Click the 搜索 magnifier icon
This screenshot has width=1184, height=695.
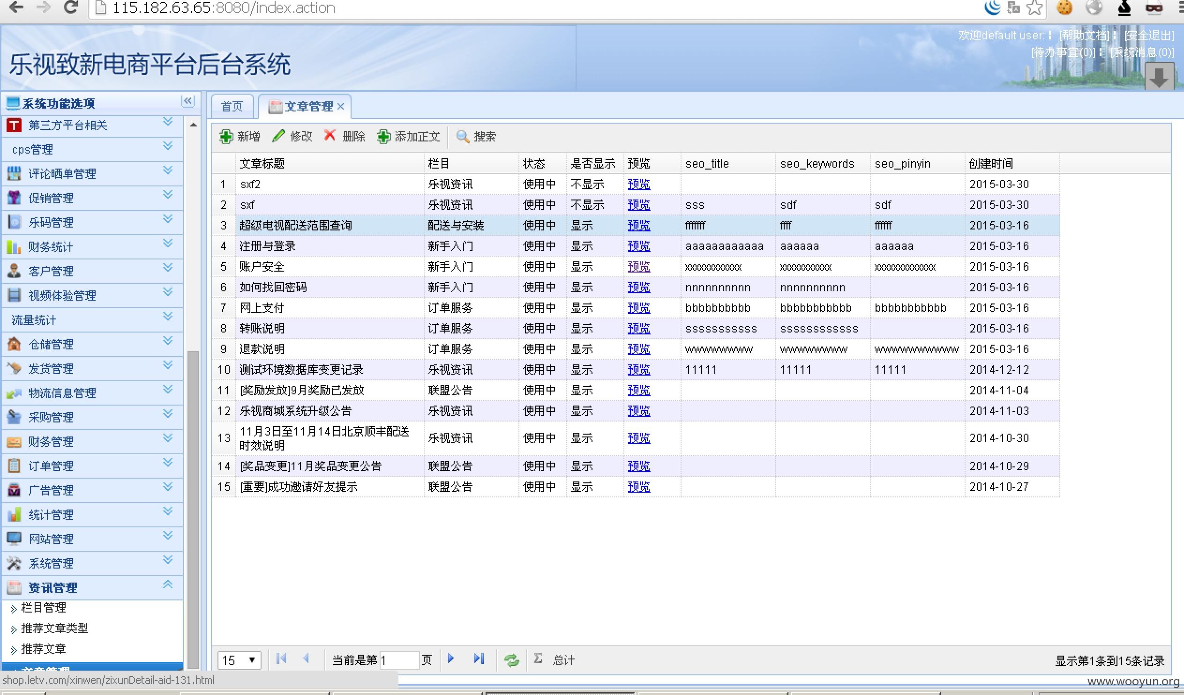coord(462,137)
